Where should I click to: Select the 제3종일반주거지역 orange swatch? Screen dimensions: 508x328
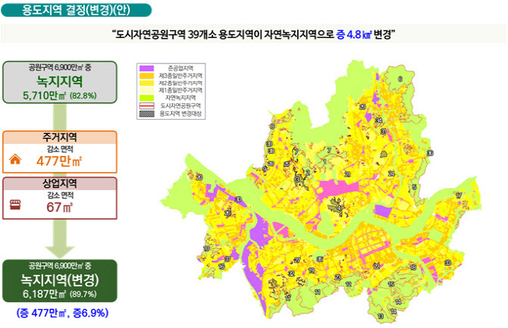pyautogui.click(x=147, y=77)
